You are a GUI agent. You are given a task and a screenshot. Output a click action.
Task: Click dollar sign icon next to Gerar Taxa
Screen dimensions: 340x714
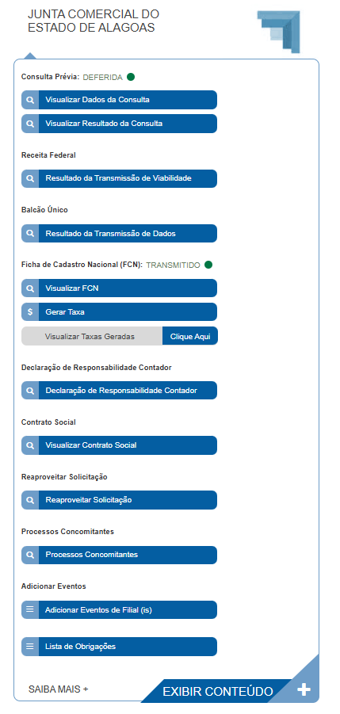point(30,312)
